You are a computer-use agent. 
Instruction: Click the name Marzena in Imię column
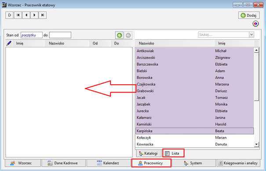pos(222,84)
